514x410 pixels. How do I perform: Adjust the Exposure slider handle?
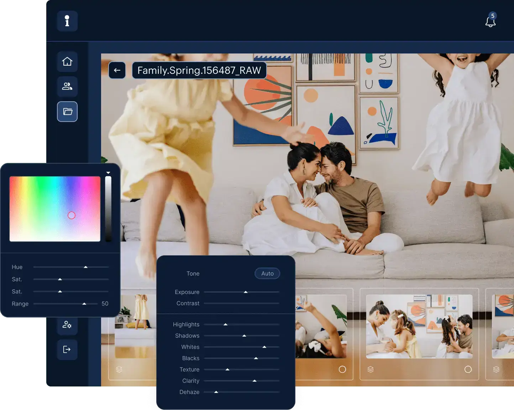point(246,292)
